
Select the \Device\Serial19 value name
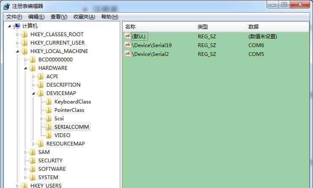coord(152,45)
